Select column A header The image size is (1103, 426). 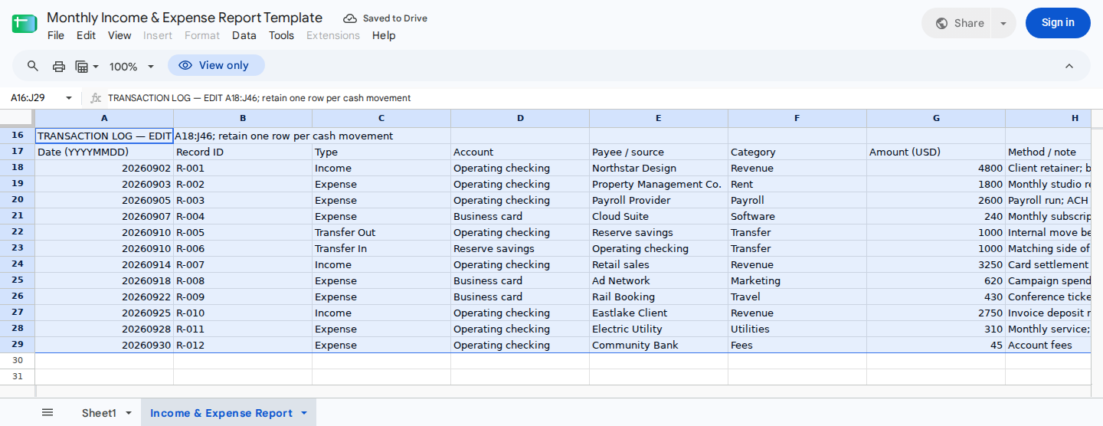coord(104,118)
